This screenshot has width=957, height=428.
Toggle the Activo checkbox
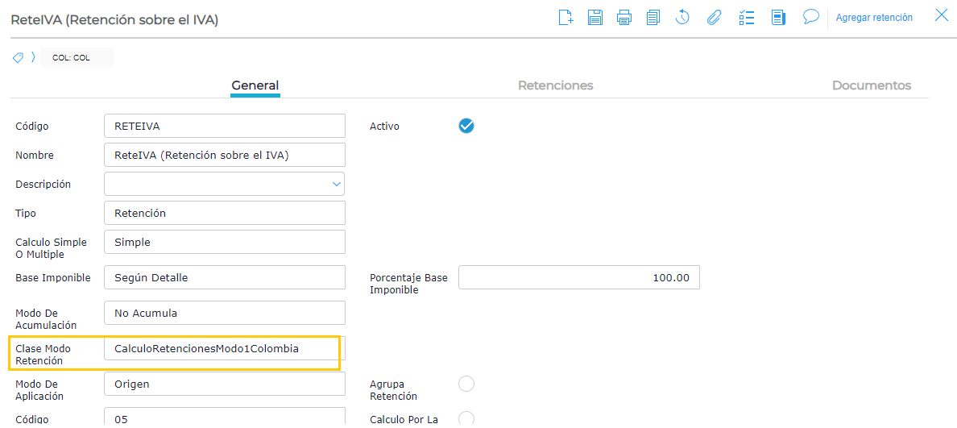tap(466, 126)
